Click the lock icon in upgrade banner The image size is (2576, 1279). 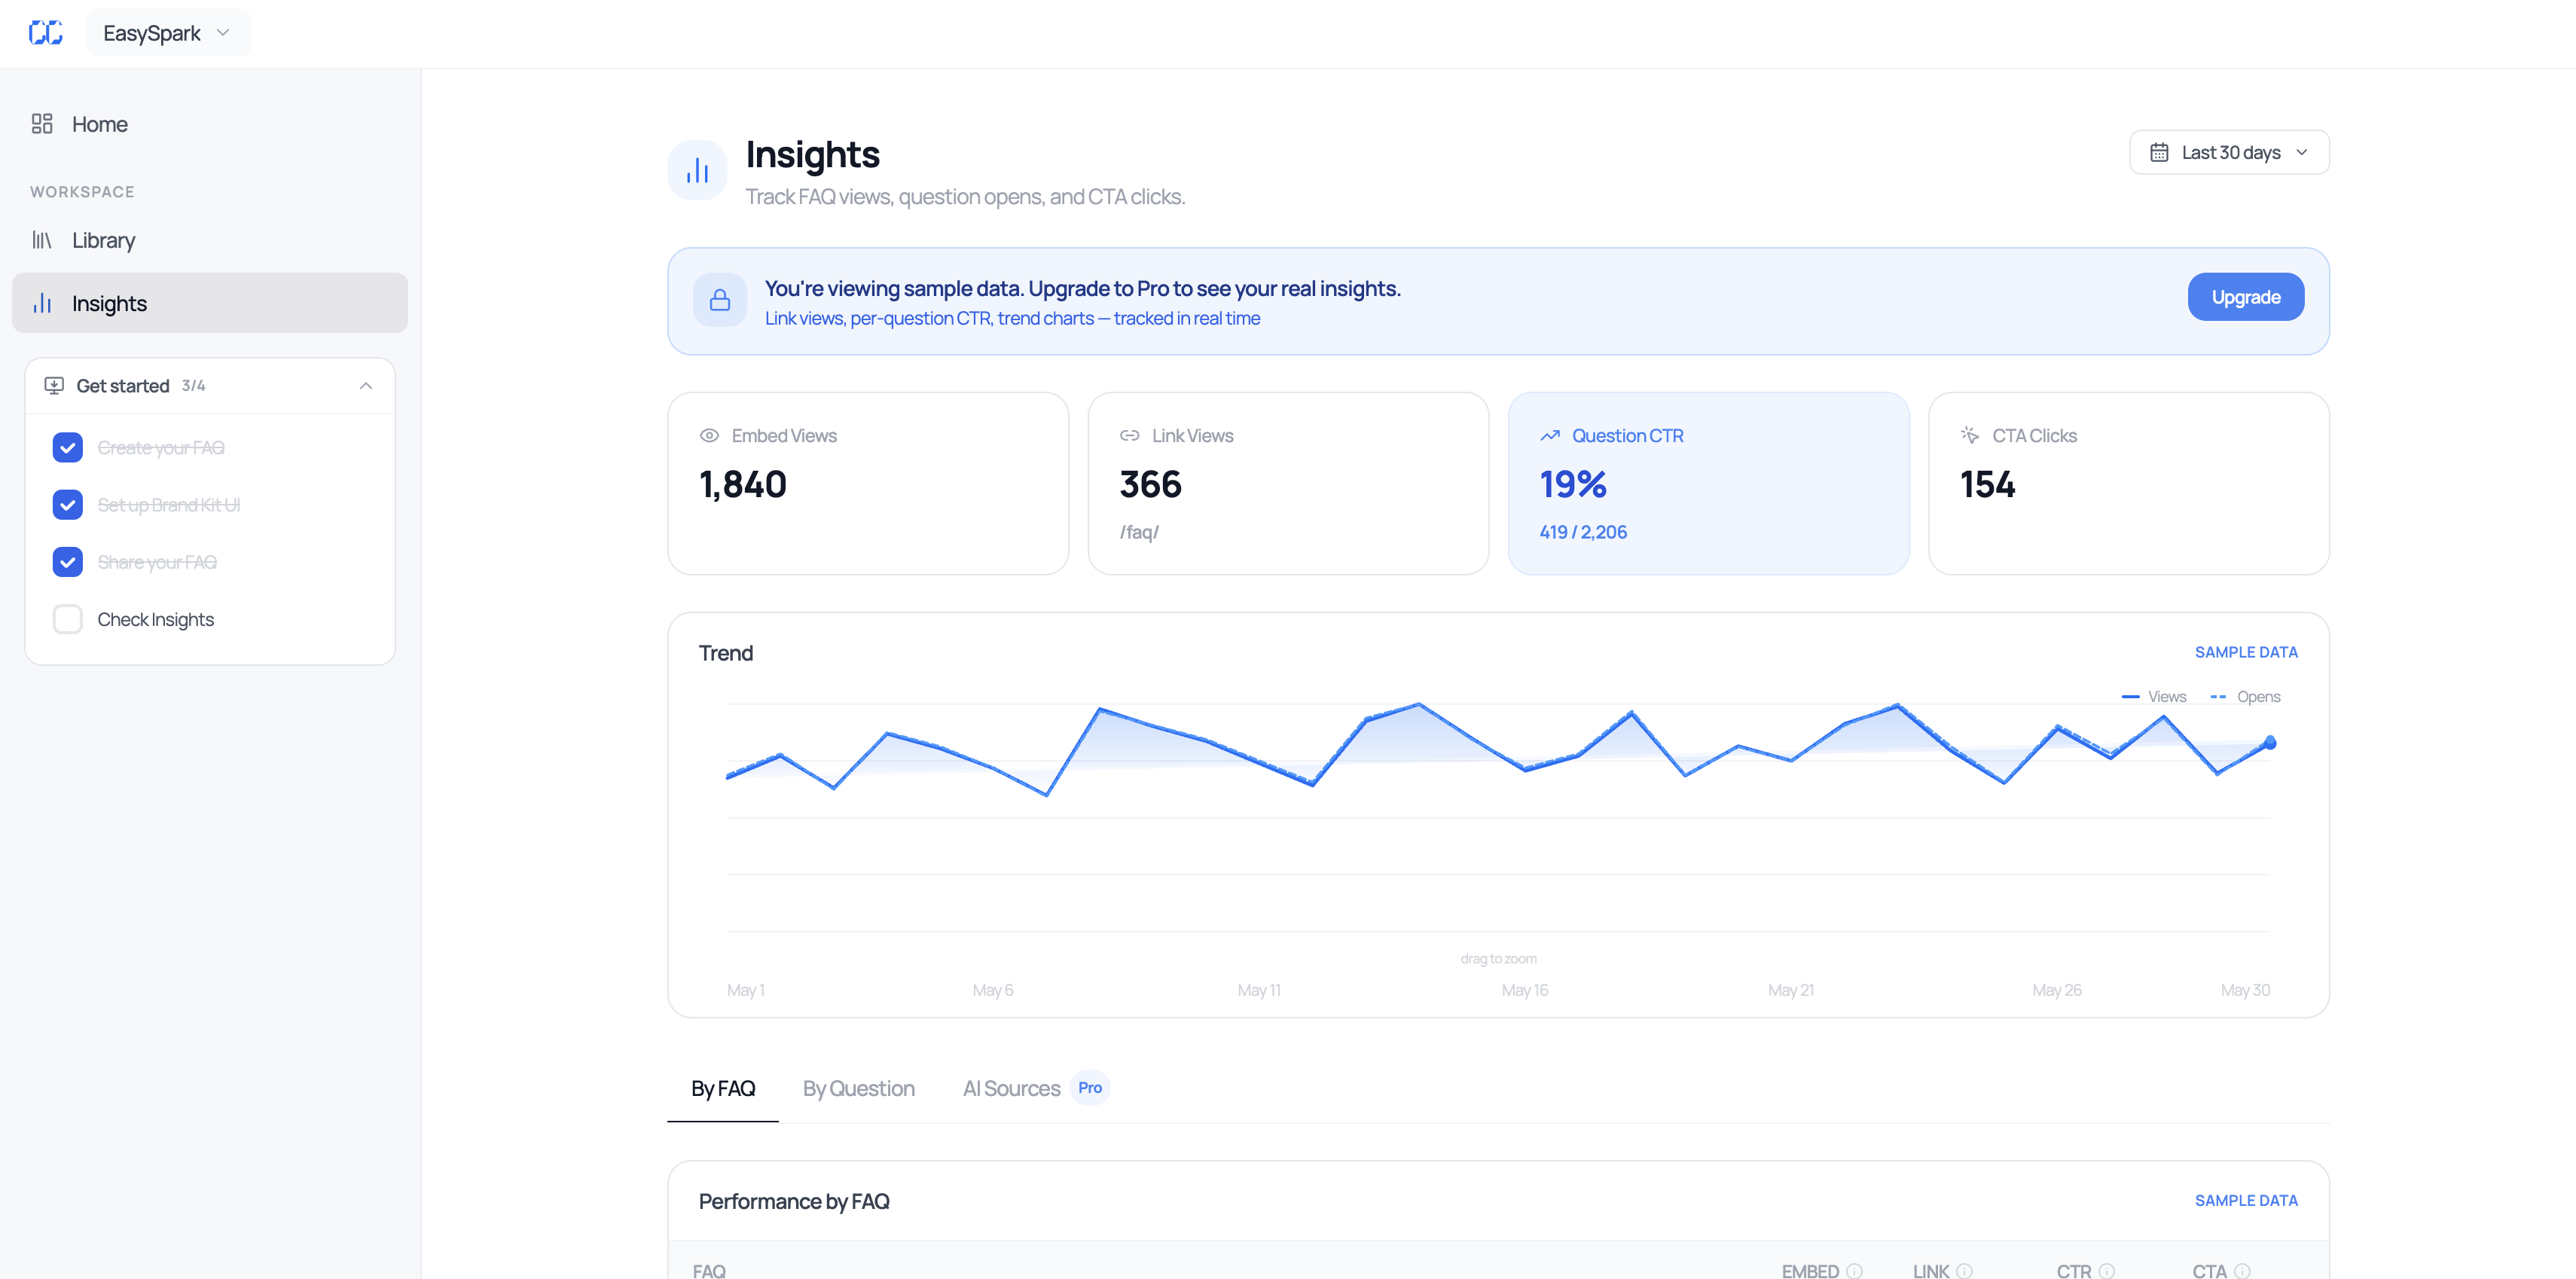tap(720, 300)
